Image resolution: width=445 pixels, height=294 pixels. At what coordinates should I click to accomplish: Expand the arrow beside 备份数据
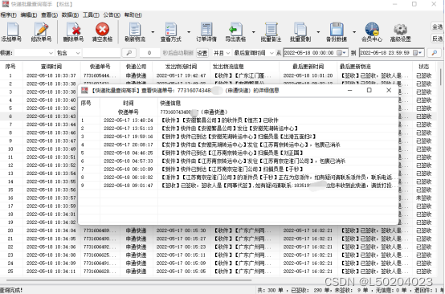354,32
